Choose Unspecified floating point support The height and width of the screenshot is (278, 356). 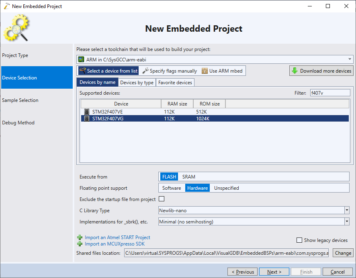[226, 188]
